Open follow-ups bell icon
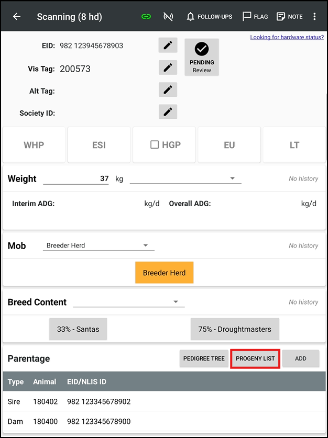This screenshot has height=438, width=328. [x=191, y=17]
